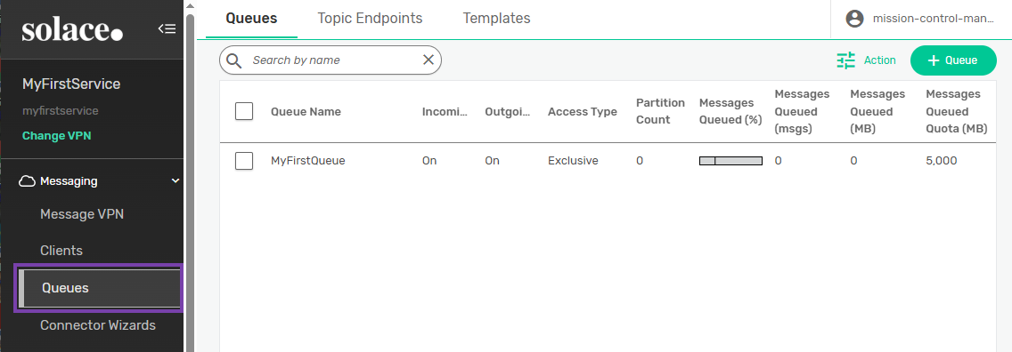Click the user account avatar icon
Viewport: 1012px width, 352px height.
[854, 19]
